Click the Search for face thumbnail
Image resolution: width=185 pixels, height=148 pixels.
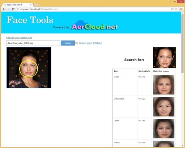coord(165,58)
